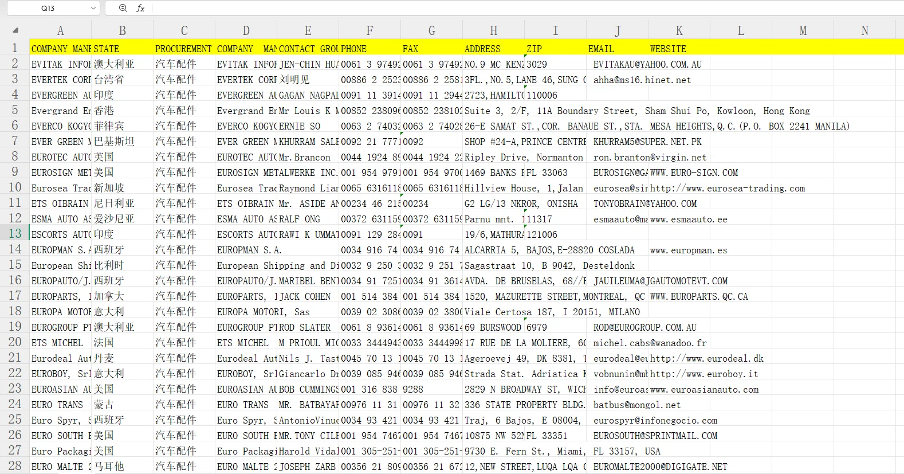
Task: Click the zoom magnifier icon beside the name box
Action: (123, 8)
